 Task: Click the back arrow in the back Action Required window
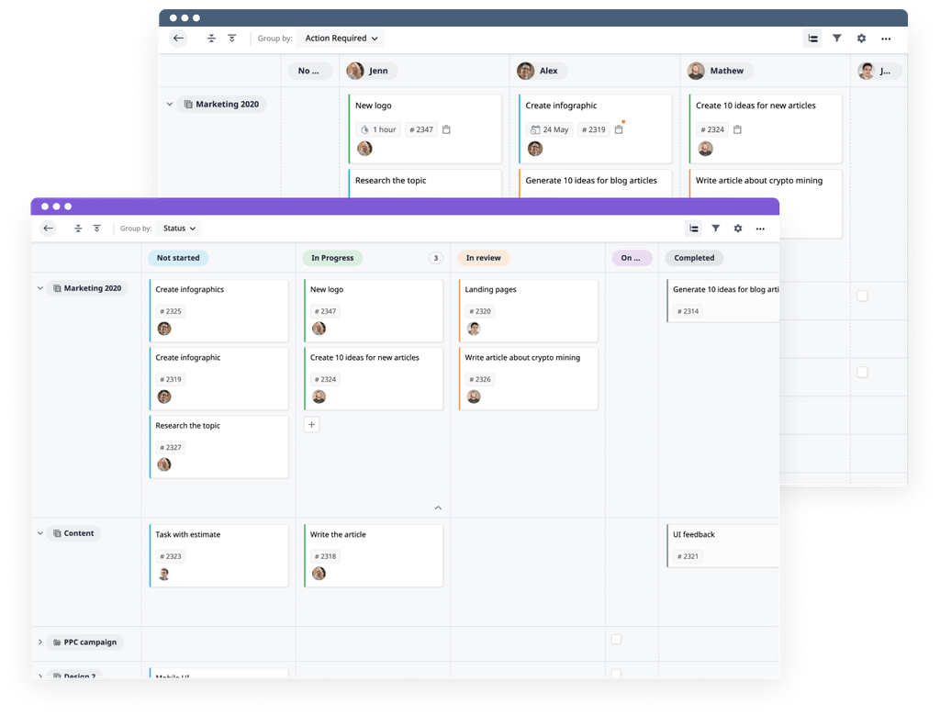coord(178,39)
